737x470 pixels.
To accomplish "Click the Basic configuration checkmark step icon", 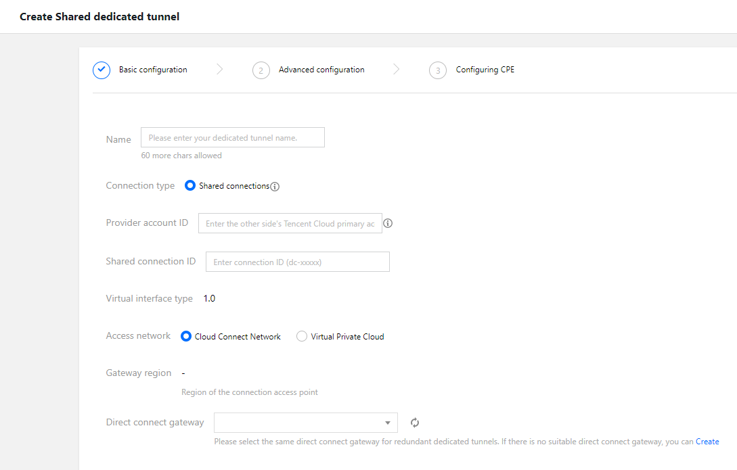I will click(x=102, y=70).
